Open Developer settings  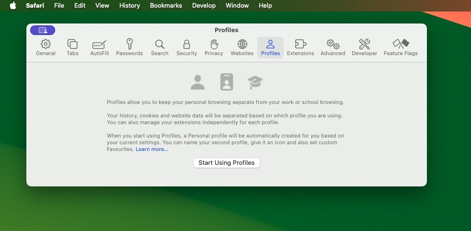click(364, 47)
